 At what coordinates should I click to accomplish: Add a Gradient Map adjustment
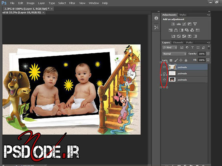(x=195, y=36)
